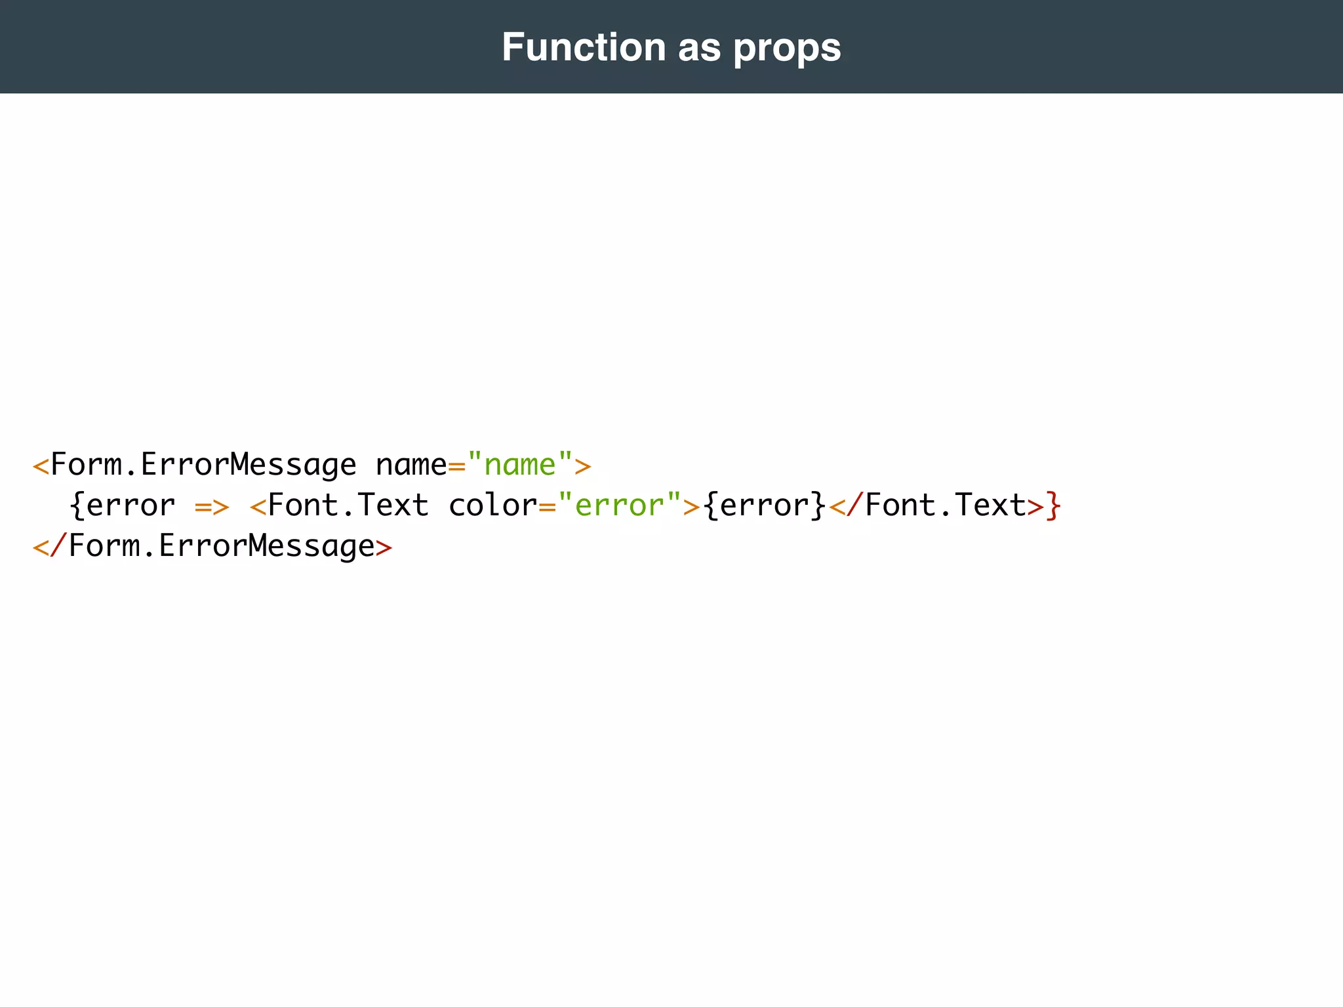Click the orange '=>' arrow operator
1343x1007 pixels.
click(212, 506)
